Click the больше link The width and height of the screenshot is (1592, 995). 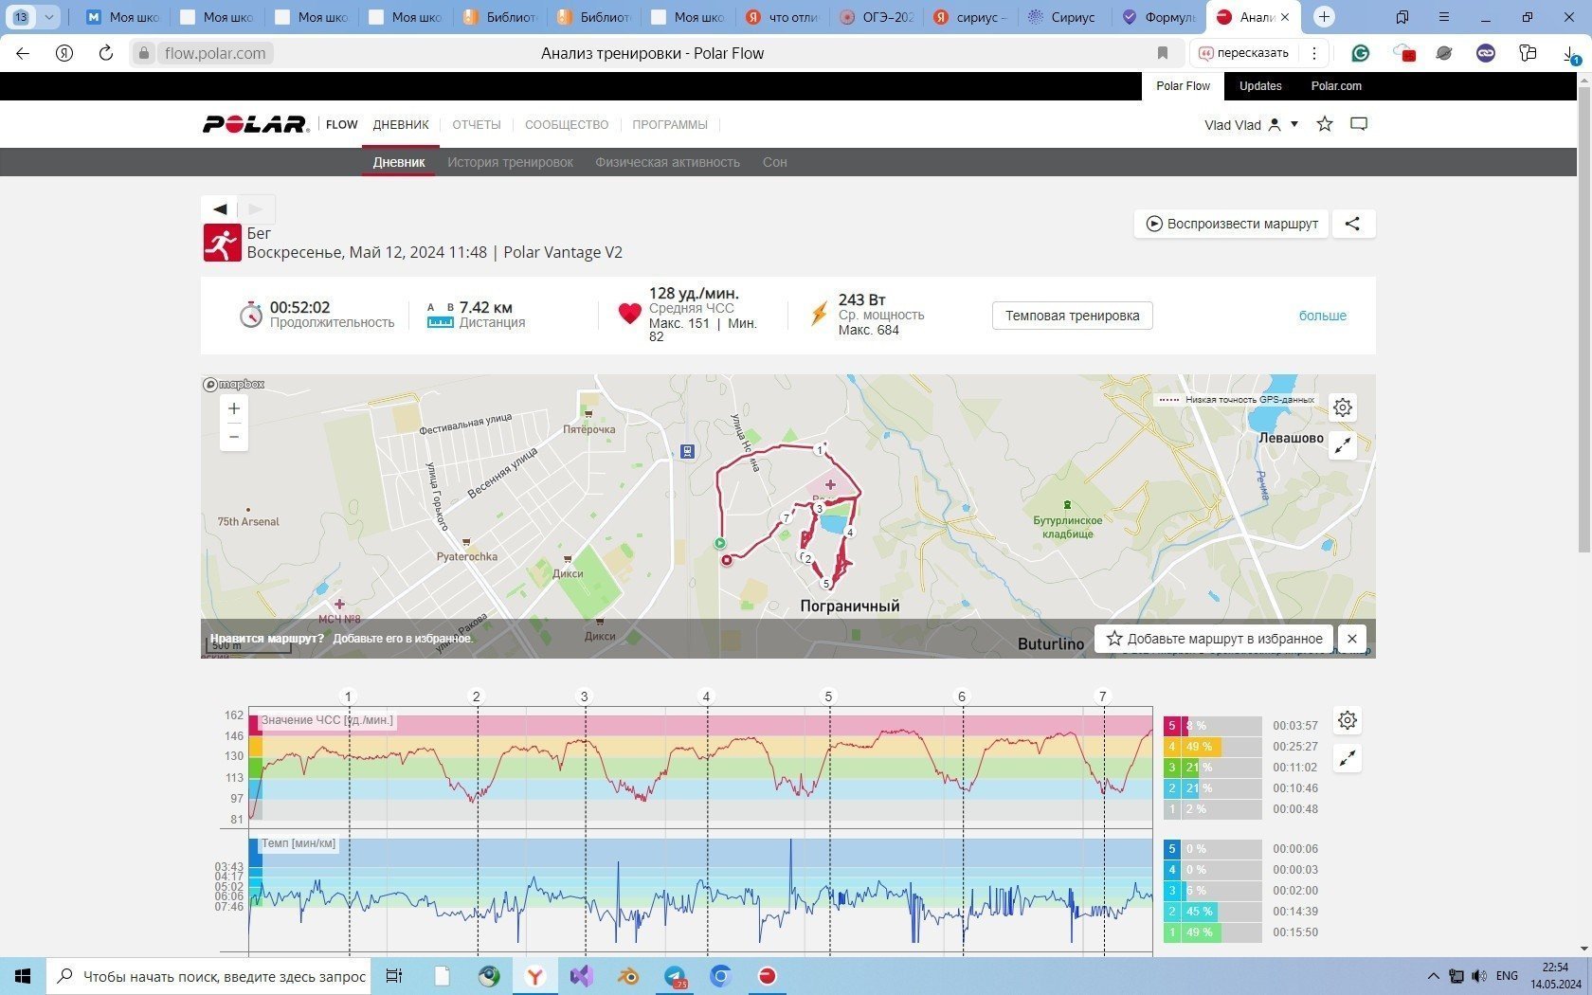tap(1323, 316)
